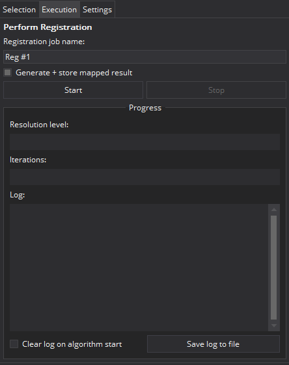Click inside the Log text area
Screen dimensions: 289x365
click(139, 268)
